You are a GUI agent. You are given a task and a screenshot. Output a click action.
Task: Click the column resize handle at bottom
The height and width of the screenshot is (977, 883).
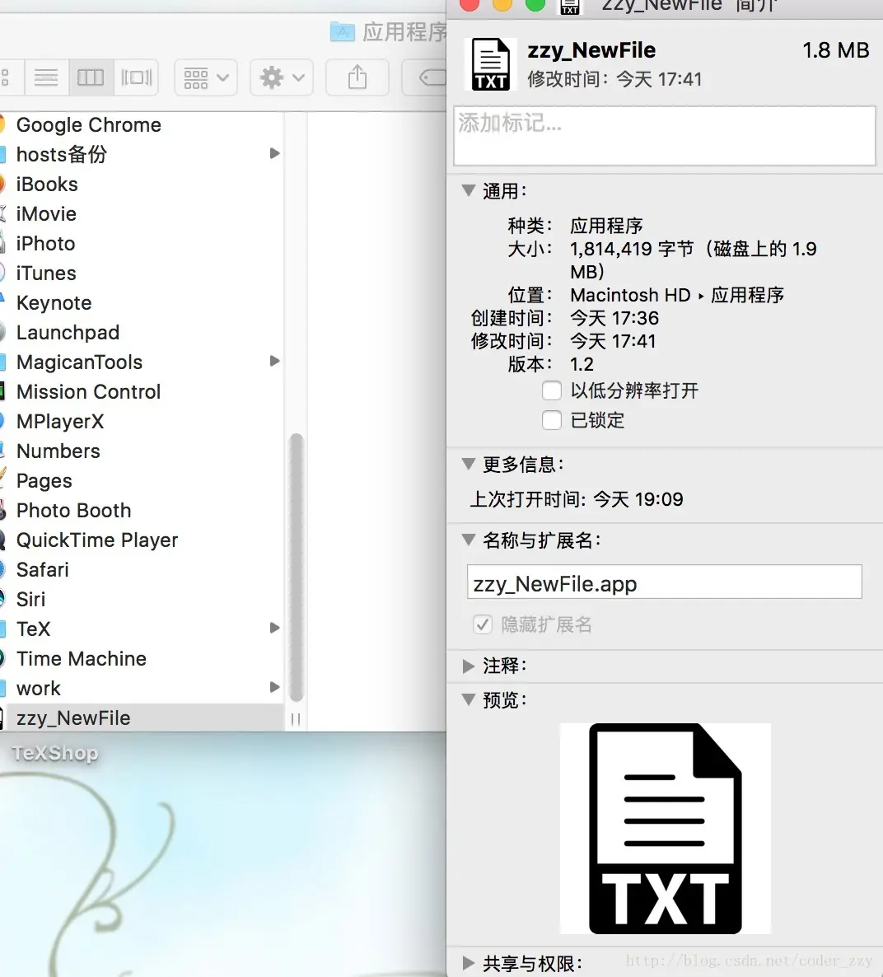pos(296,720)
